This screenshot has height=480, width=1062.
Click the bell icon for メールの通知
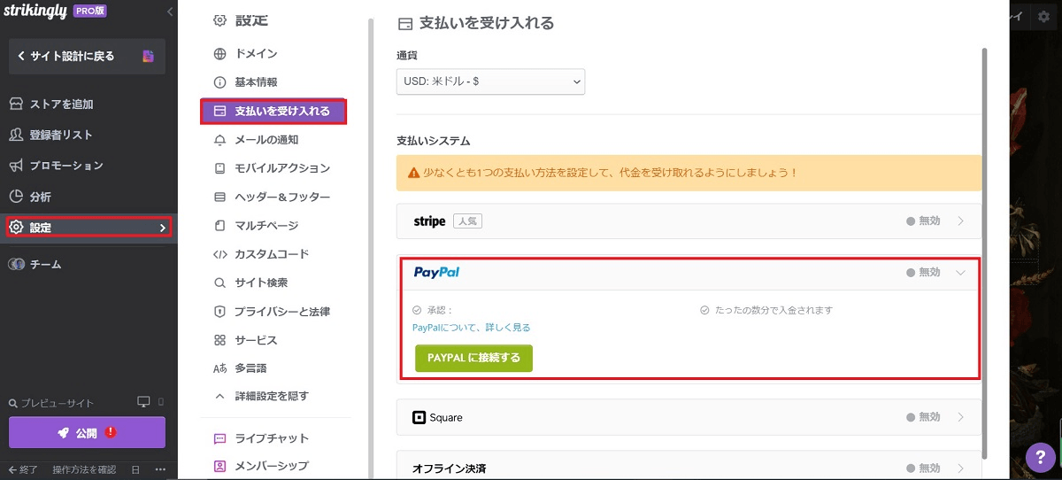tap(220, 140)
